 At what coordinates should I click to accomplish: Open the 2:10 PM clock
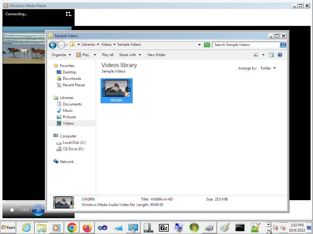[297, 227]
